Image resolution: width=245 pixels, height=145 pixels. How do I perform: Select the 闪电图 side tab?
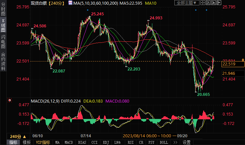pos(3,42)
